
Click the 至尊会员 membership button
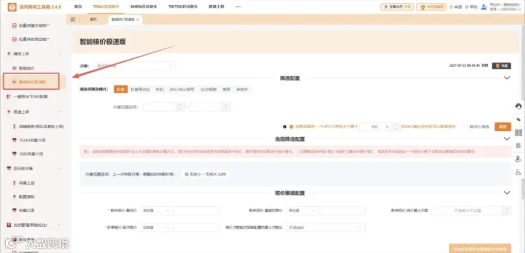pos(397,6)
